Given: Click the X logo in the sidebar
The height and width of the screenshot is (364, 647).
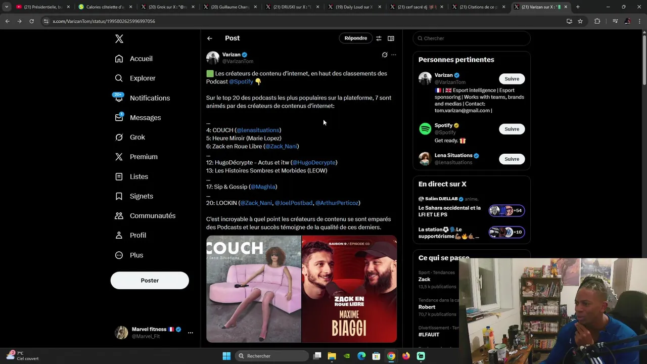Looking at the screenshot, I should [x=119, y=39].
